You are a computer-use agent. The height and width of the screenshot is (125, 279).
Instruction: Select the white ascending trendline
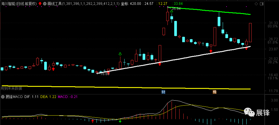(x=174, y=60)
